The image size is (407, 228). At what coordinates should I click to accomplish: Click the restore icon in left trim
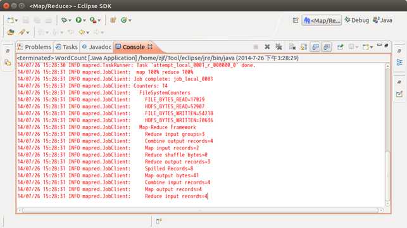point(8,51)
